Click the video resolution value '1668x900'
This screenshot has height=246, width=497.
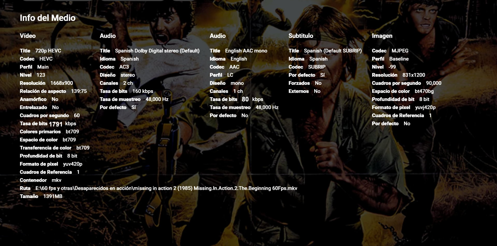[x=62, y=83]
